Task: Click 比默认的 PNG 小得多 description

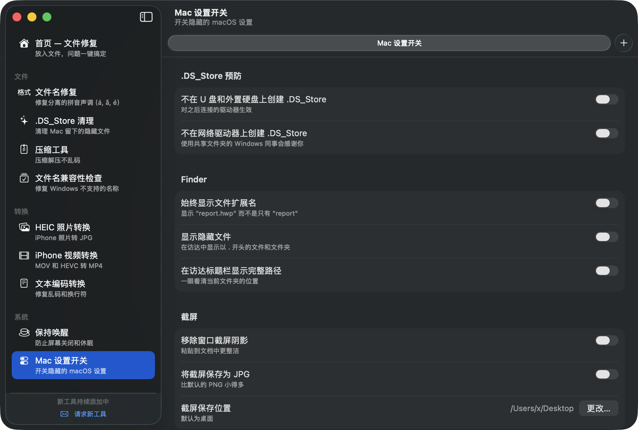Action: (x=213, y=385)
